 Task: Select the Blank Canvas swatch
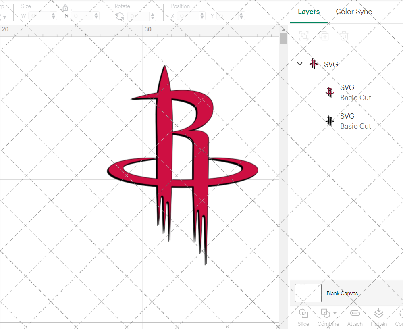(308, 293)
